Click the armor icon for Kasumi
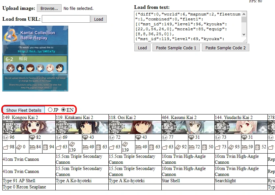This screenshot has height=195, width=275. (x=205, y=147)
